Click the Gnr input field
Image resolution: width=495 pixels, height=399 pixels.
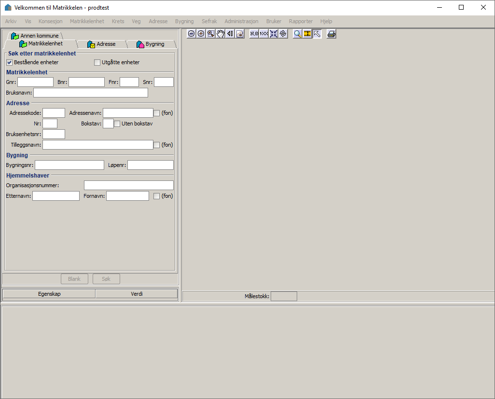pos(35,82)
